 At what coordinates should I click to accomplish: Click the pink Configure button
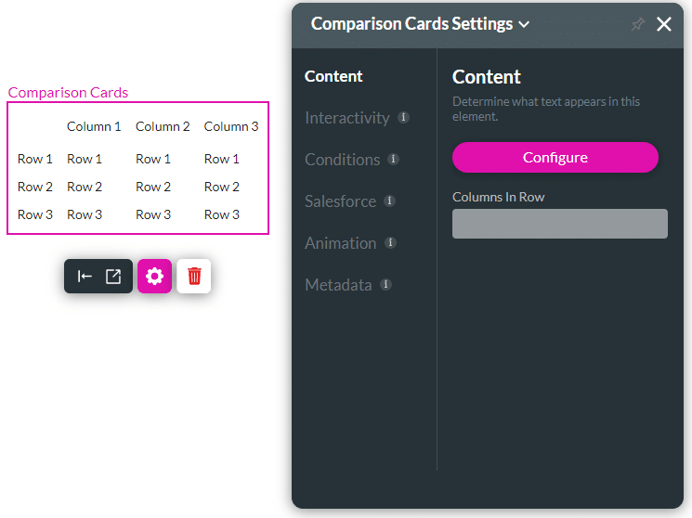[x=555, y=158]
